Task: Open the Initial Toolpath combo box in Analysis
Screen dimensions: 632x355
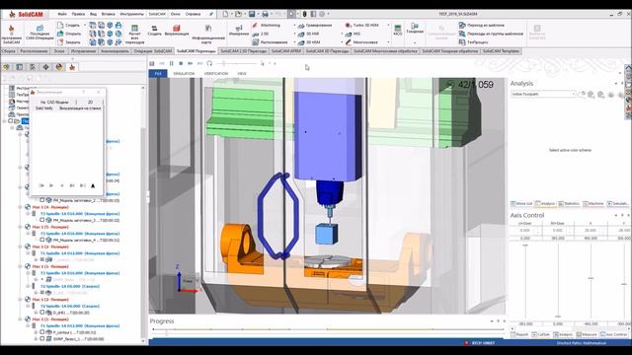Action: (x=543, y=94)
